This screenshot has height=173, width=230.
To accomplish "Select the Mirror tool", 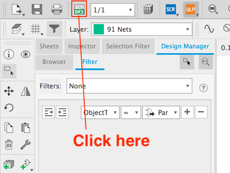I will coord(26,91).
